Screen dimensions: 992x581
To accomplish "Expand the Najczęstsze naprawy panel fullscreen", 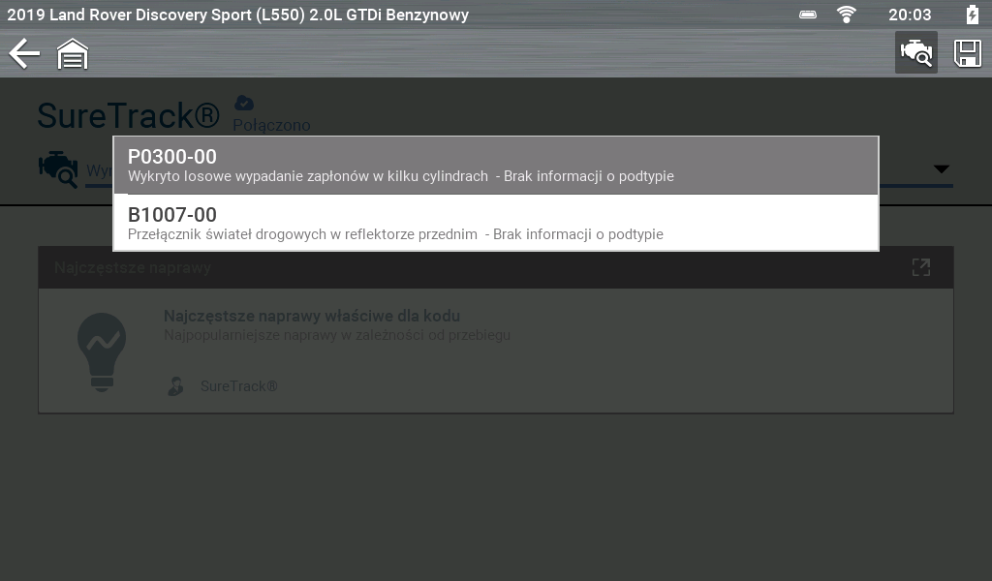I will click(921, 267).
